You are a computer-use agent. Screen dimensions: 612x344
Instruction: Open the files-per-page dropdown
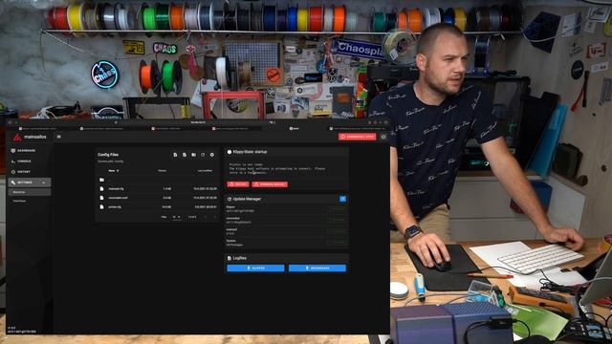(176, 217)
